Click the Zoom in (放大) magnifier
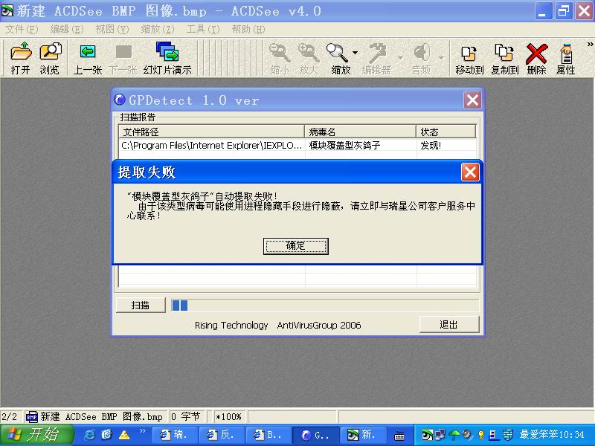 pos(309,58)
